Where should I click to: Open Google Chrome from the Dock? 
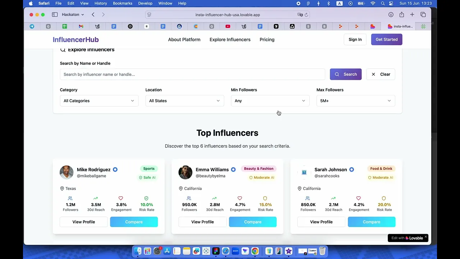(255, 251)
